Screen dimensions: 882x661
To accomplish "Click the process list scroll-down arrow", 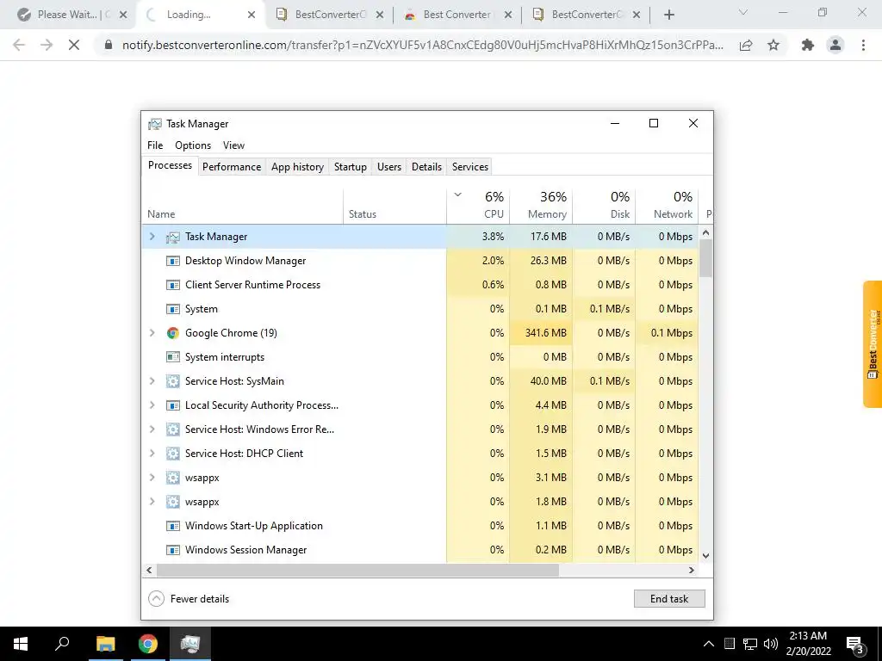I will point(706,555).
